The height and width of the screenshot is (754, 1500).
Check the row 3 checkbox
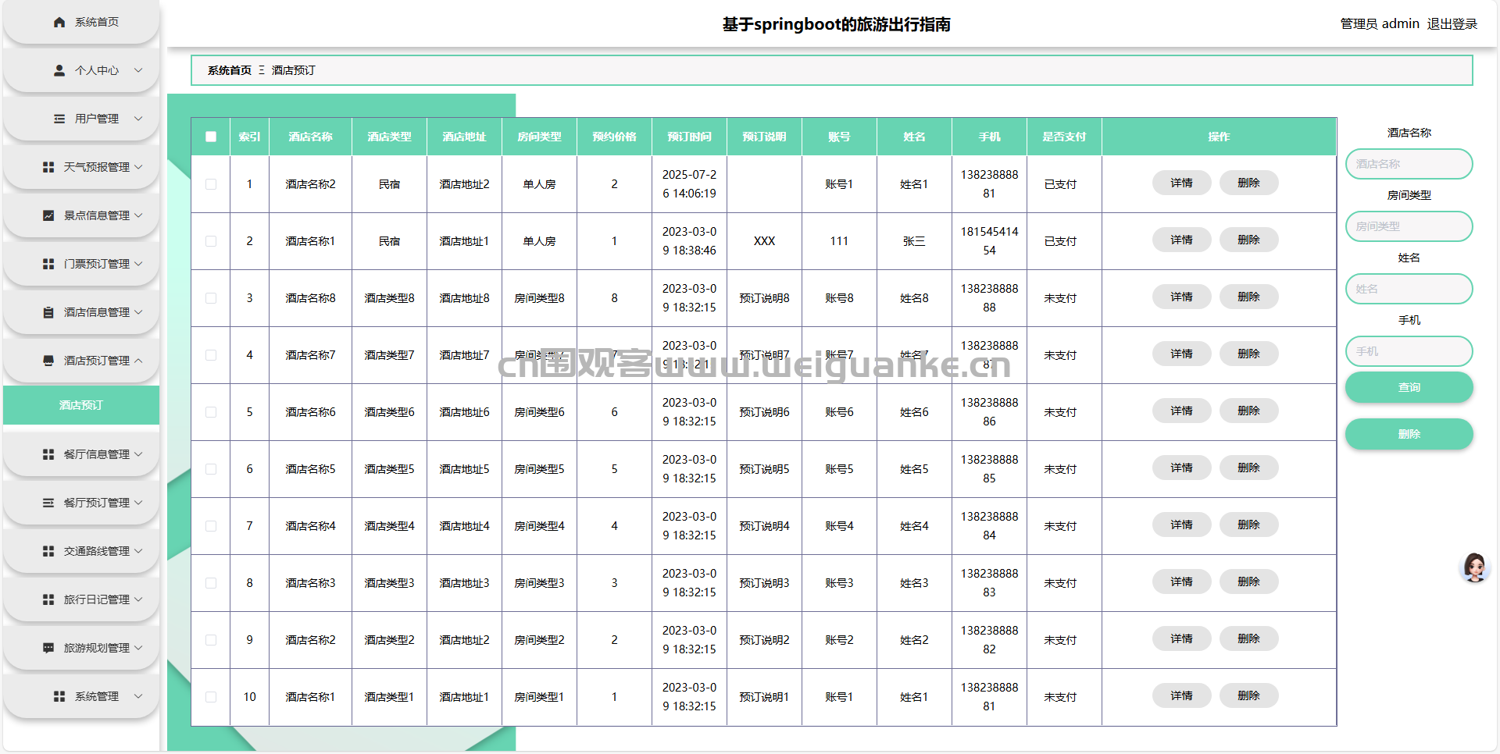(x=211, y=298)
